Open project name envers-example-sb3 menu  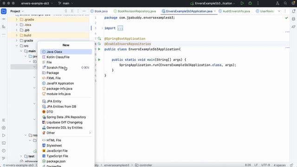tap(37, 3)
